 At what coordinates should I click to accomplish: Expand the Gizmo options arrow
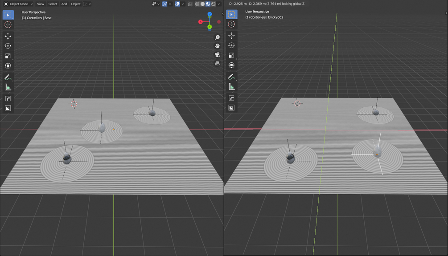[170, 4]
